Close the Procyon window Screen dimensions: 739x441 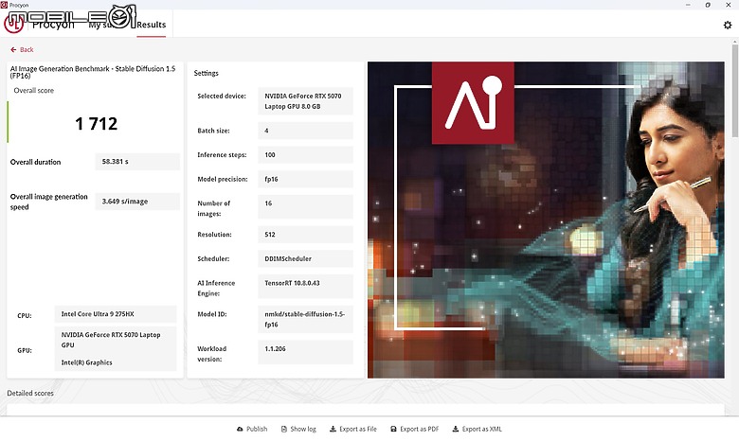click(x=729, y=5)
